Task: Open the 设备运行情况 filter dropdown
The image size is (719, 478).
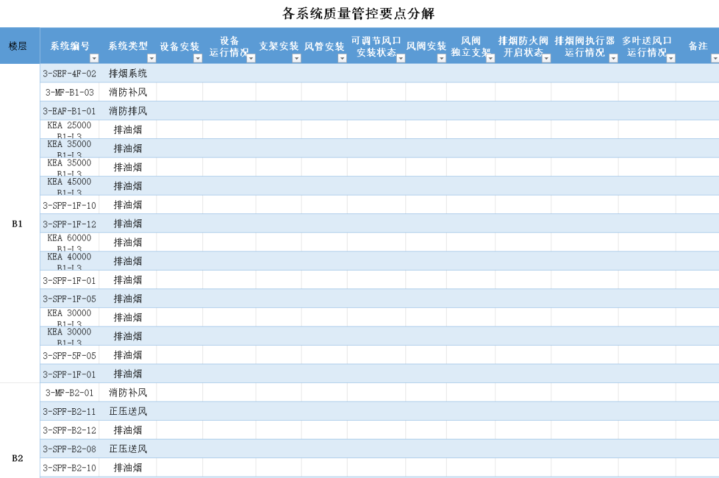Action: 250,59
